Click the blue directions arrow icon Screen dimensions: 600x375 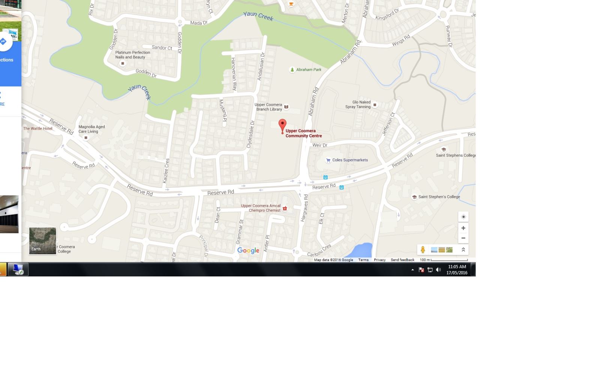3,42
